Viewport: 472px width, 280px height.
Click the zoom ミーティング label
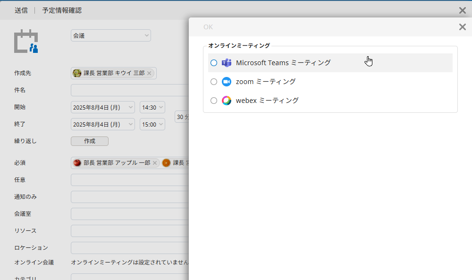266,82
